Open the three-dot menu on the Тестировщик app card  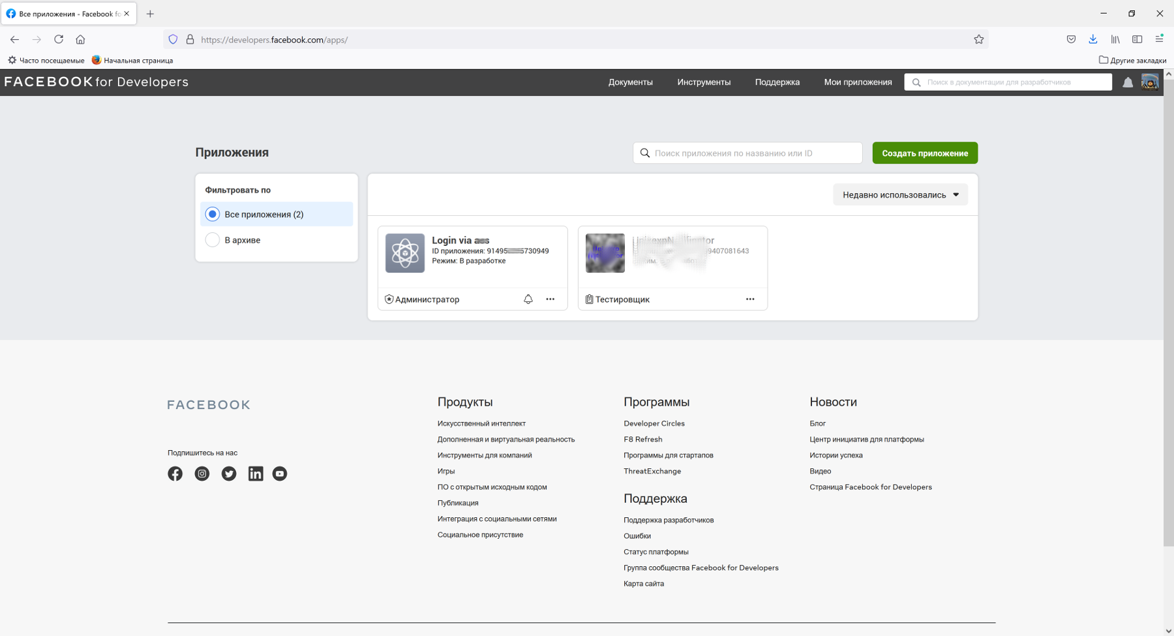tap(750, 299)
